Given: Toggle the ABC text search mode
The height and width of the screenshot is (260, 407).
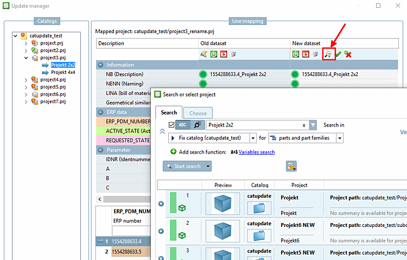Looking at the screenshot, I should [x=182, y=125].
